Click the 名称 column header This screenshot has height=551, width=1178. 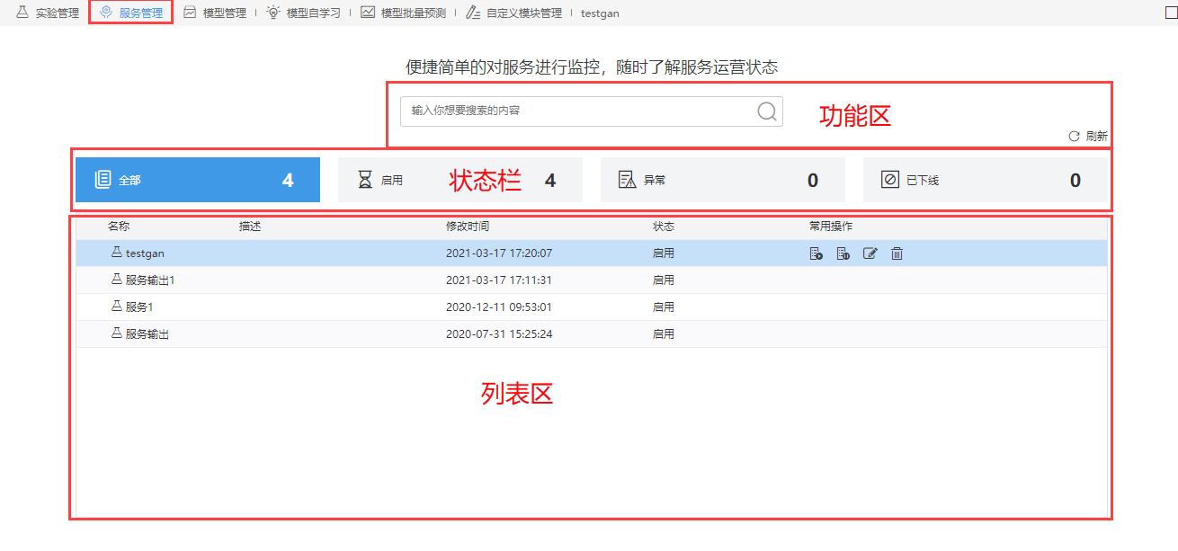point(119,227)
